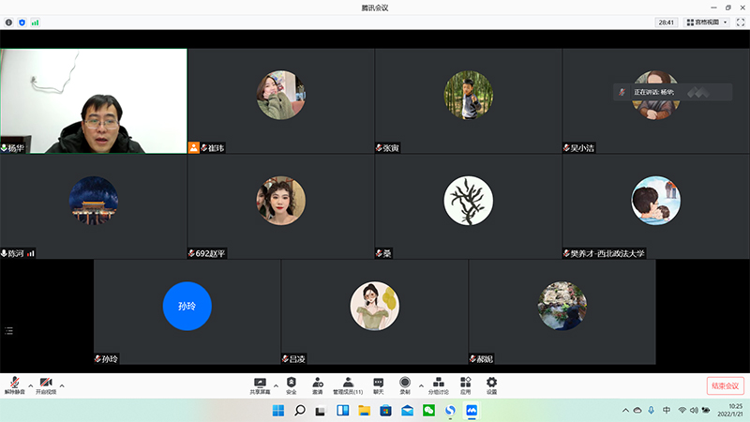The width and height of the screenshot is (750, 422).
Task: Open 管理成员(11) member management
Action: tap(348, 383)
